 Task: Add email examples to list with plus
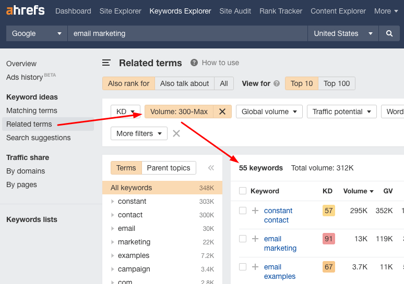click(255, 267)
